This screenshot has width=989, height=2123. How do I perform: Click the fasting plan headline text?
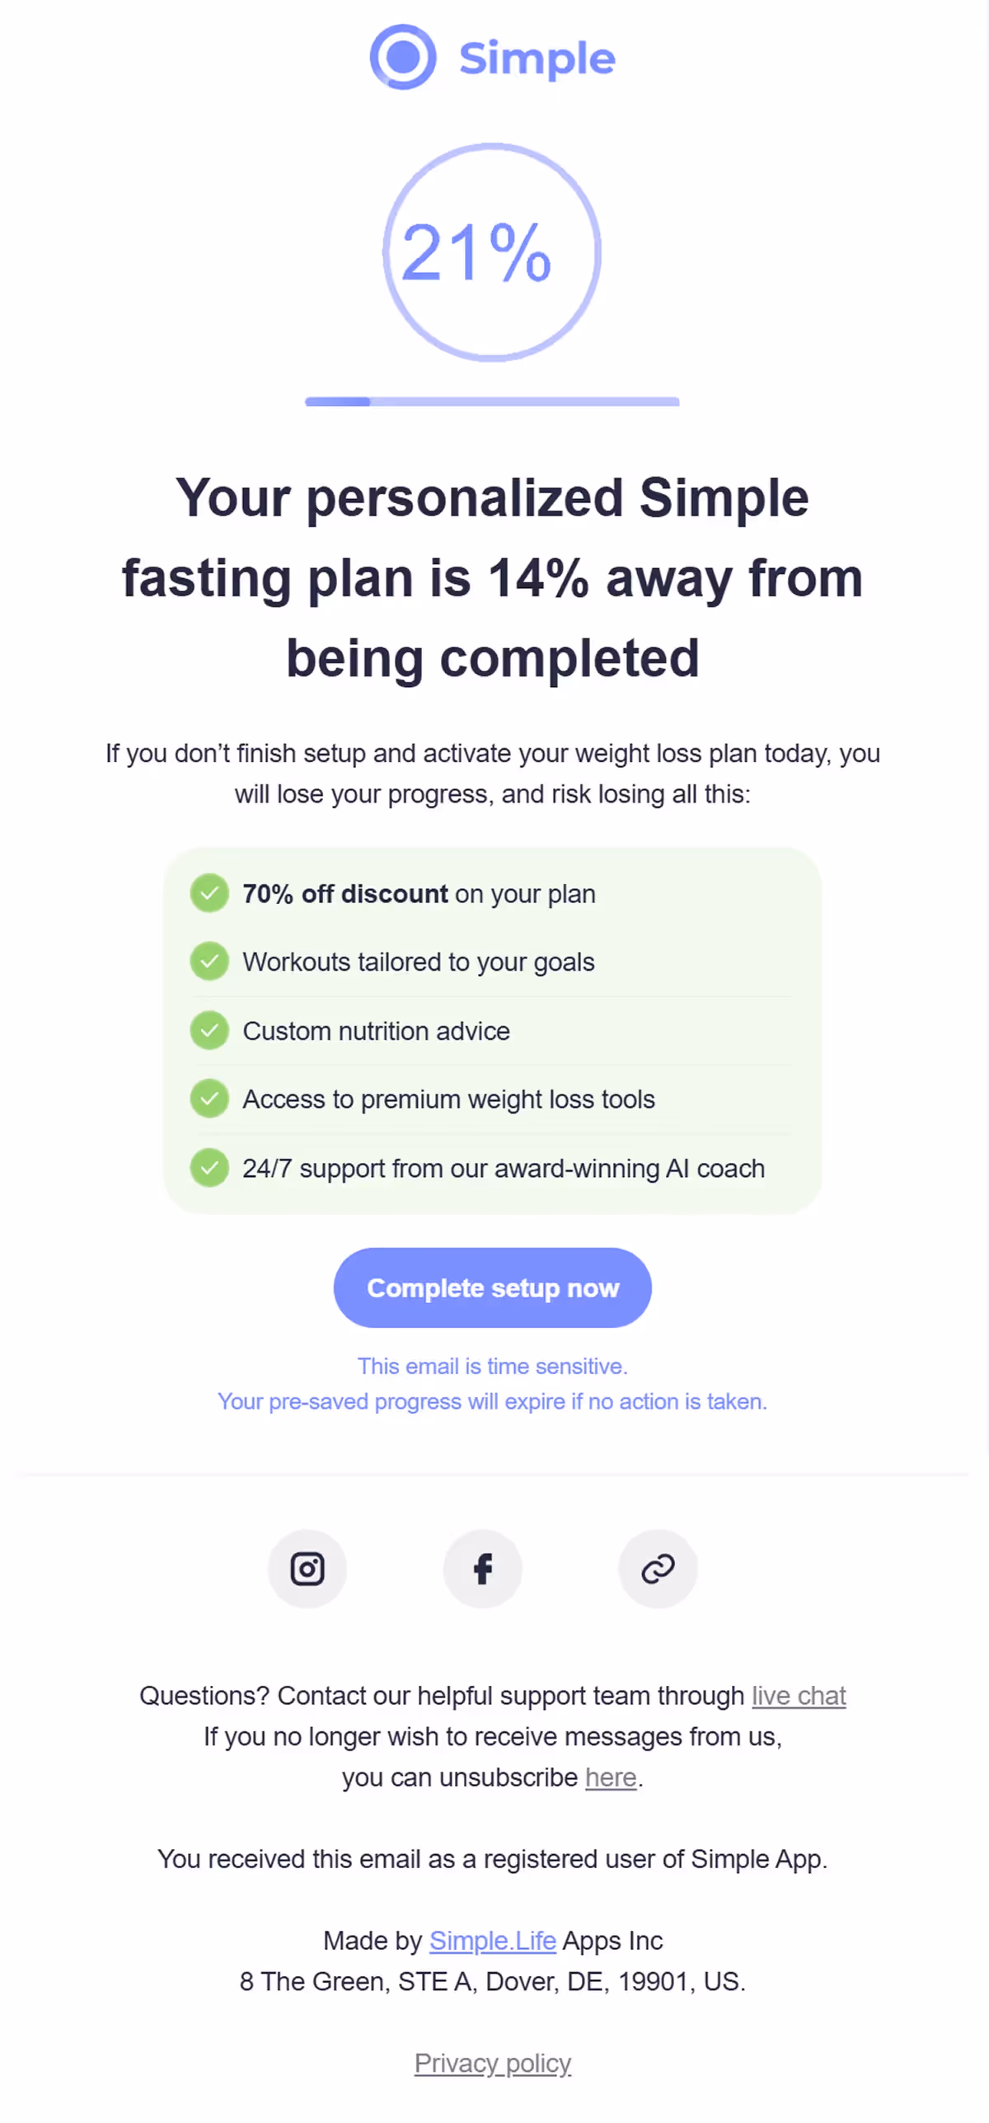[x=493, y=577]
